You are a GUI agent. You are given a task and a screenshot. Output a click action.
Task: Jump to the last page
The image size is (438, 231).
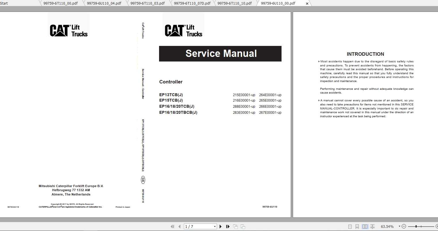227,226
